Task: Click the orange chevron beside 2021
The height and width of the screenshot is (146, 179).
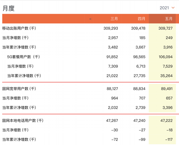Action: (x=173, y=8)
